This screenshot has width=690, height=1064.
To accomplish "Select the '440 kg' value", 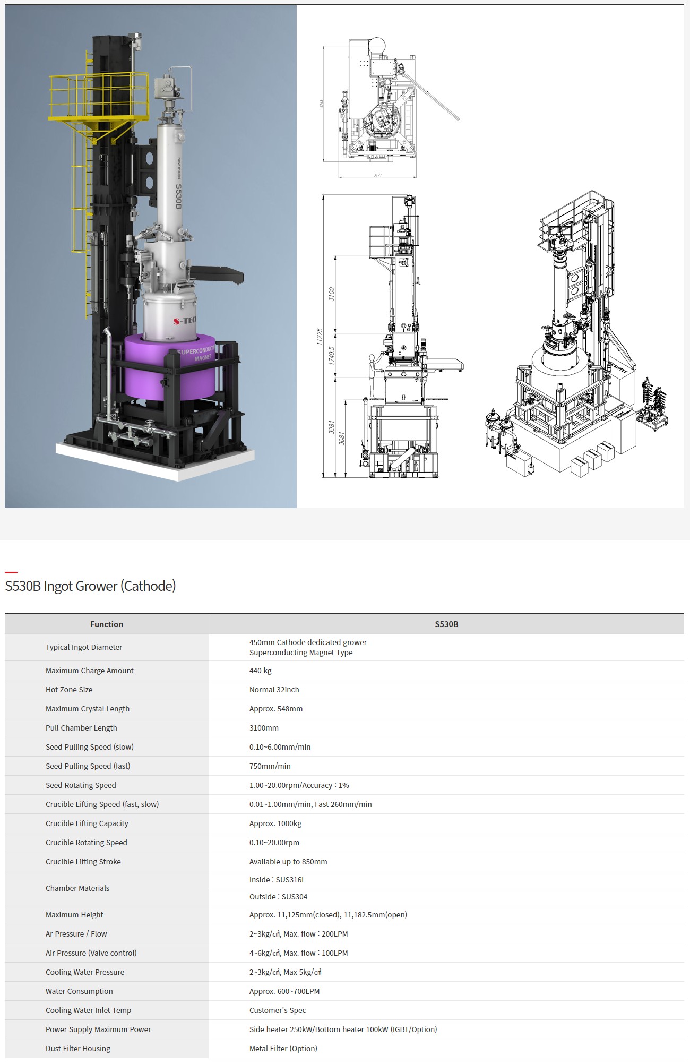I will point(261,671).
